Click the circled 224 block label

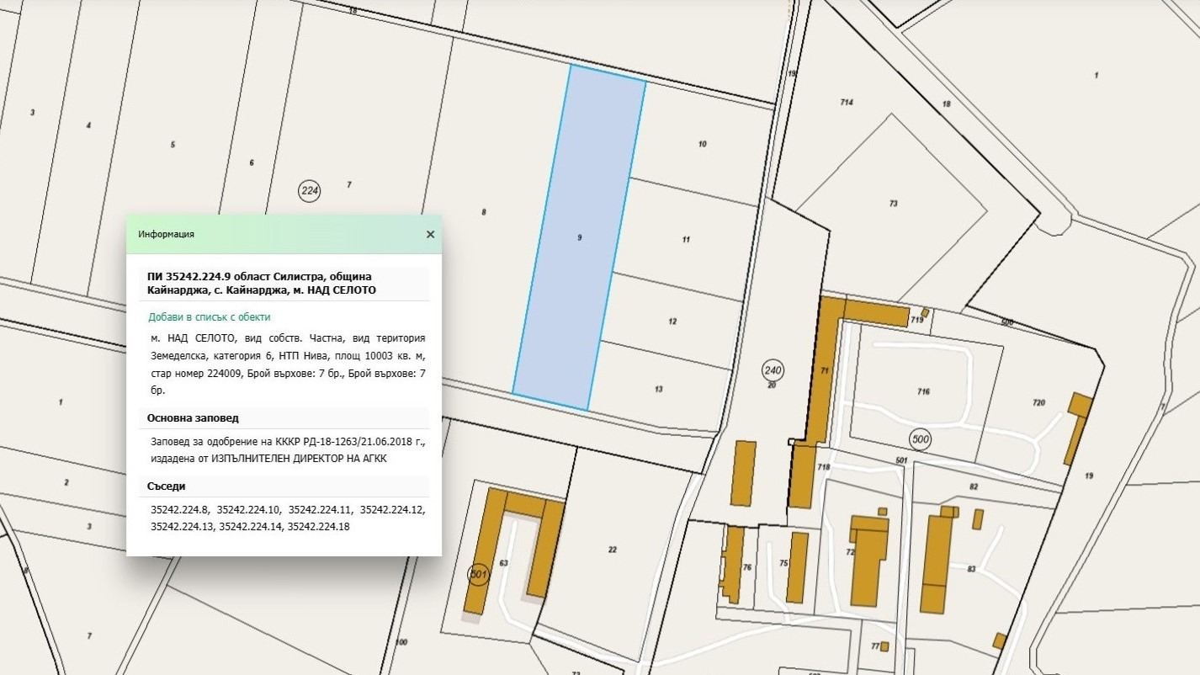310,191
